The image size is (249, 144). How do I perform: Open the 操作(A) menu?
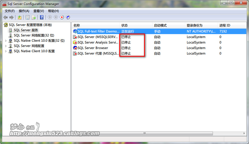[x=24, y=11]
